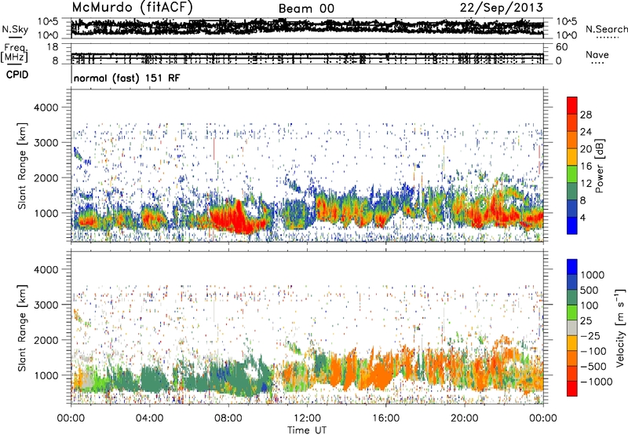Click the "normal (fast) 151 RF" text
The height and width of the screenshot is (435, 628).
click(127, 78)
